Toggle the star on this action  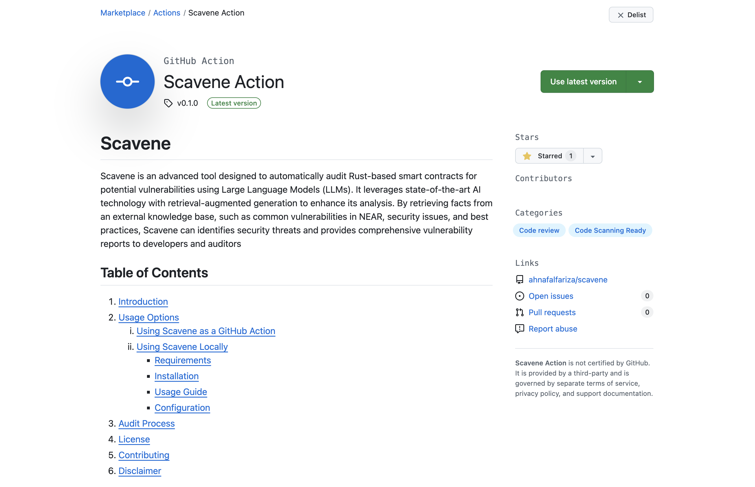pos(550,155)
